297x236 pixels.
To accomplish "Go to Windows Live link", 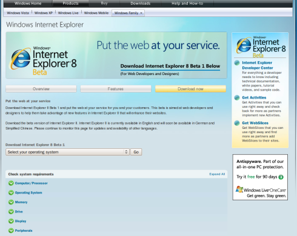I will coord(68,13).
